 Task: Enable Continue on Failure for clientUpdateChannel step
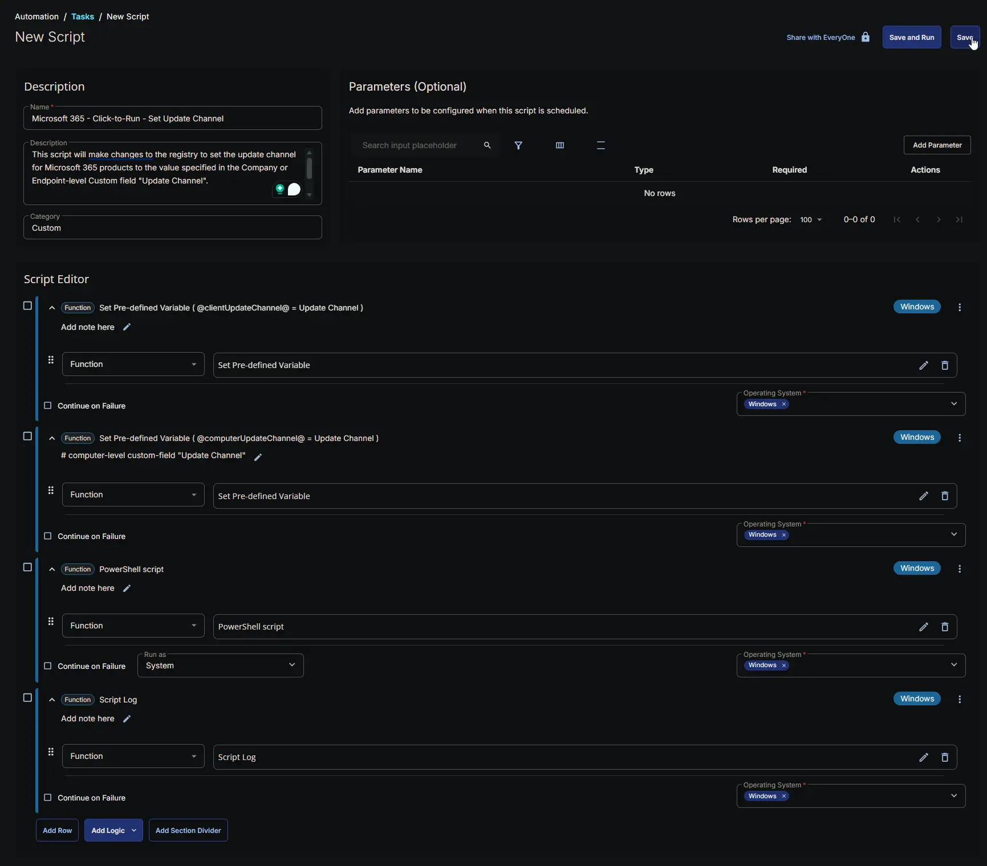[48, 406]
